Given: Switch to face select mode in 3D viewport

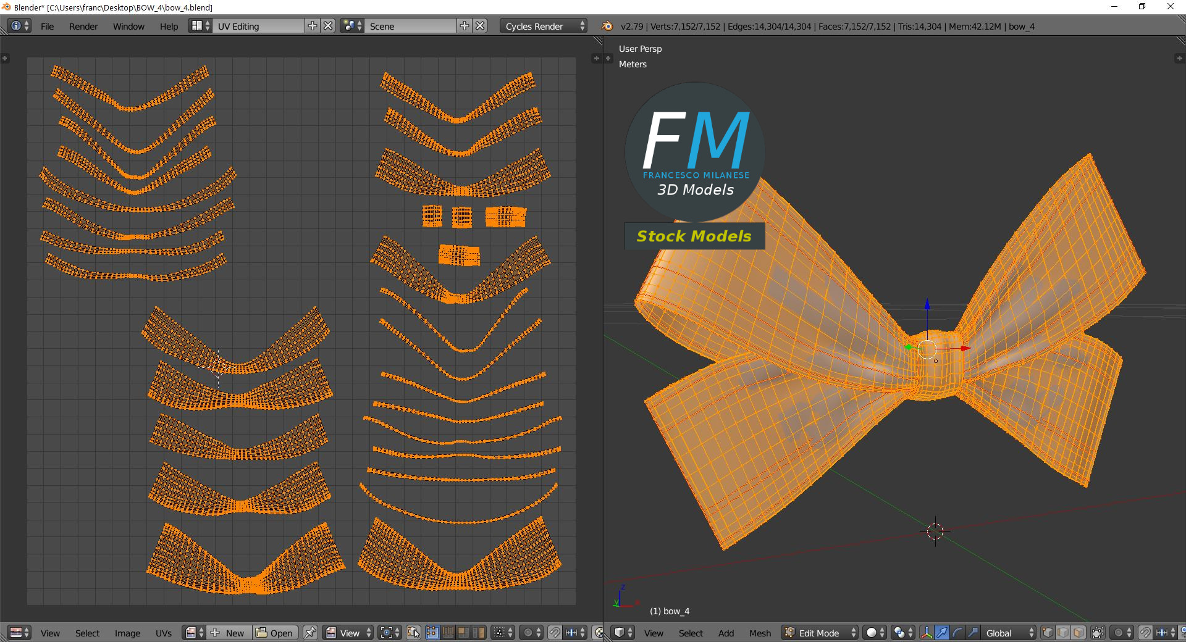Looking at the screenshot, I should coord(1078,633).
